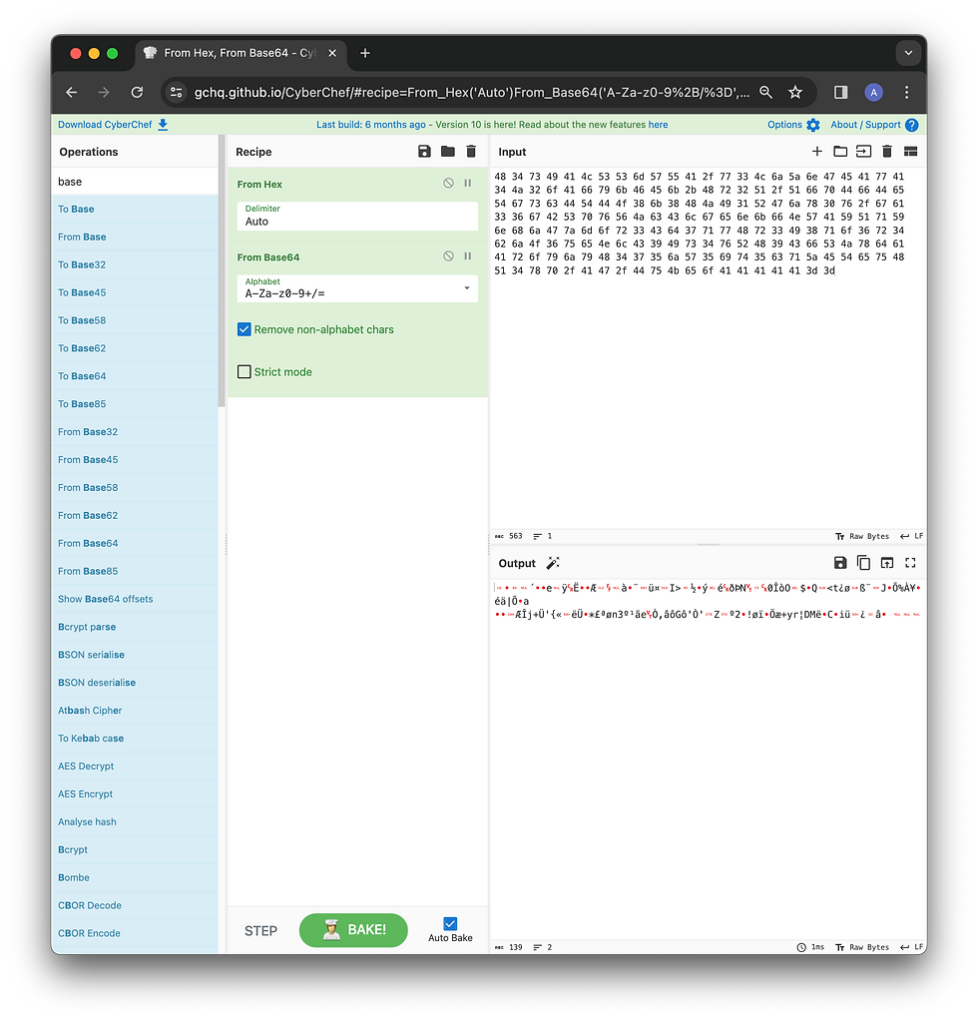Add a new input tab

pyautogui.click(x=817, y=152)
